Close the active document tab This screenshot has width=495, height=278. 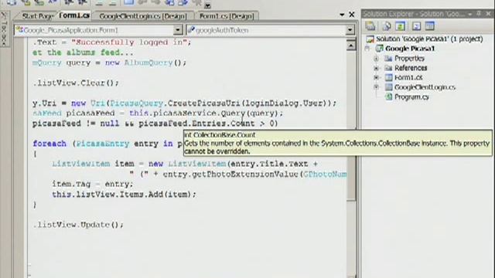(352, 15)
